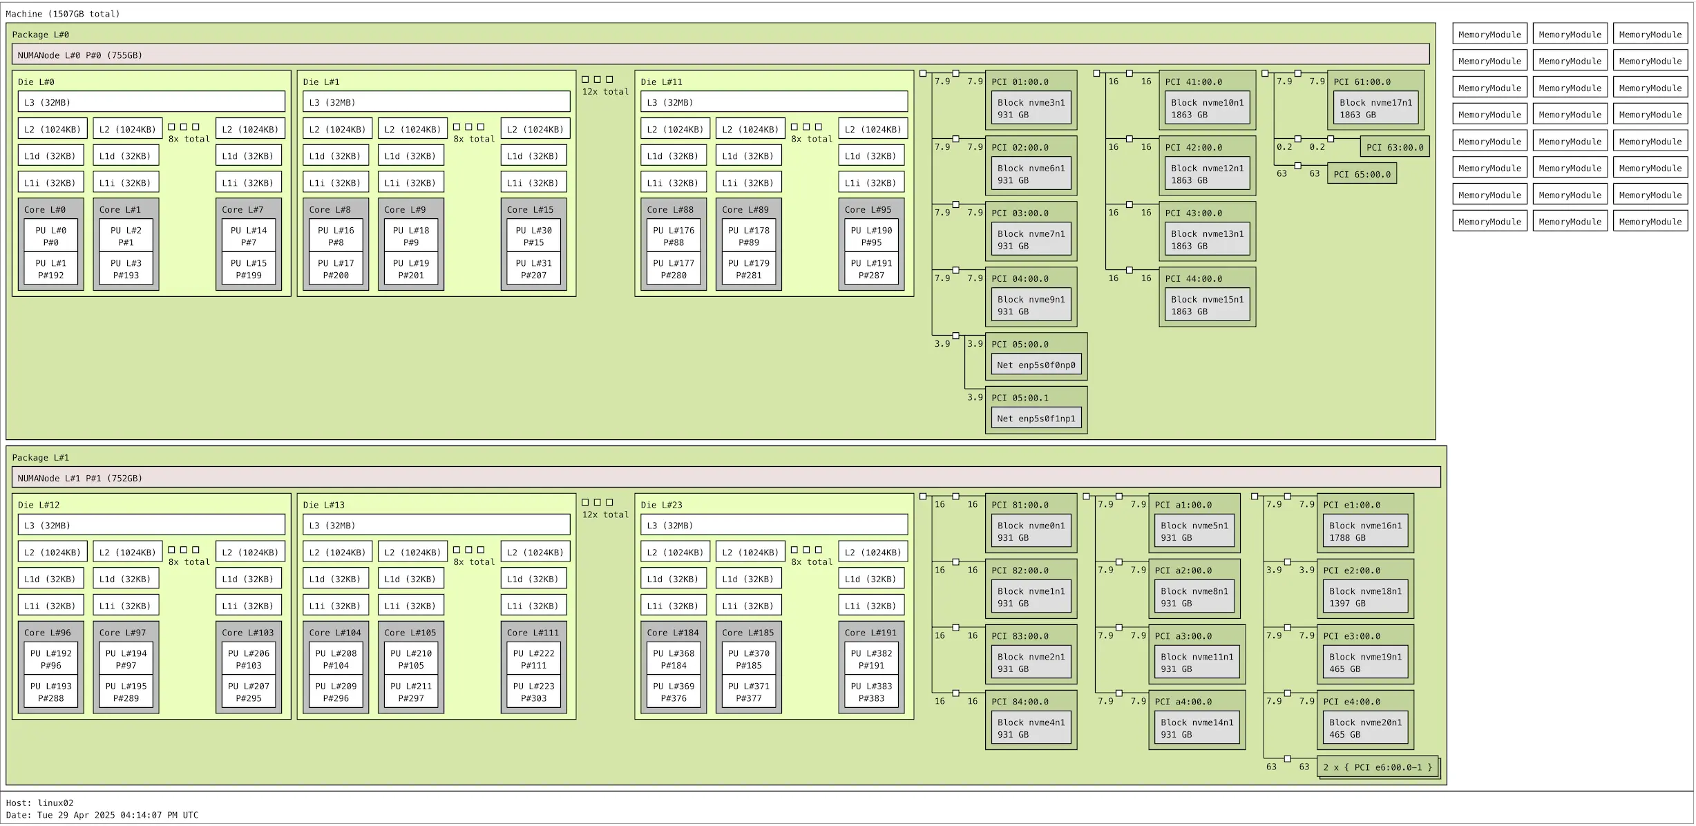The width and height of the screenshot is (1696, 826).
Task: Click the PCI 63:00.0 box
Action: point(1395,147)
